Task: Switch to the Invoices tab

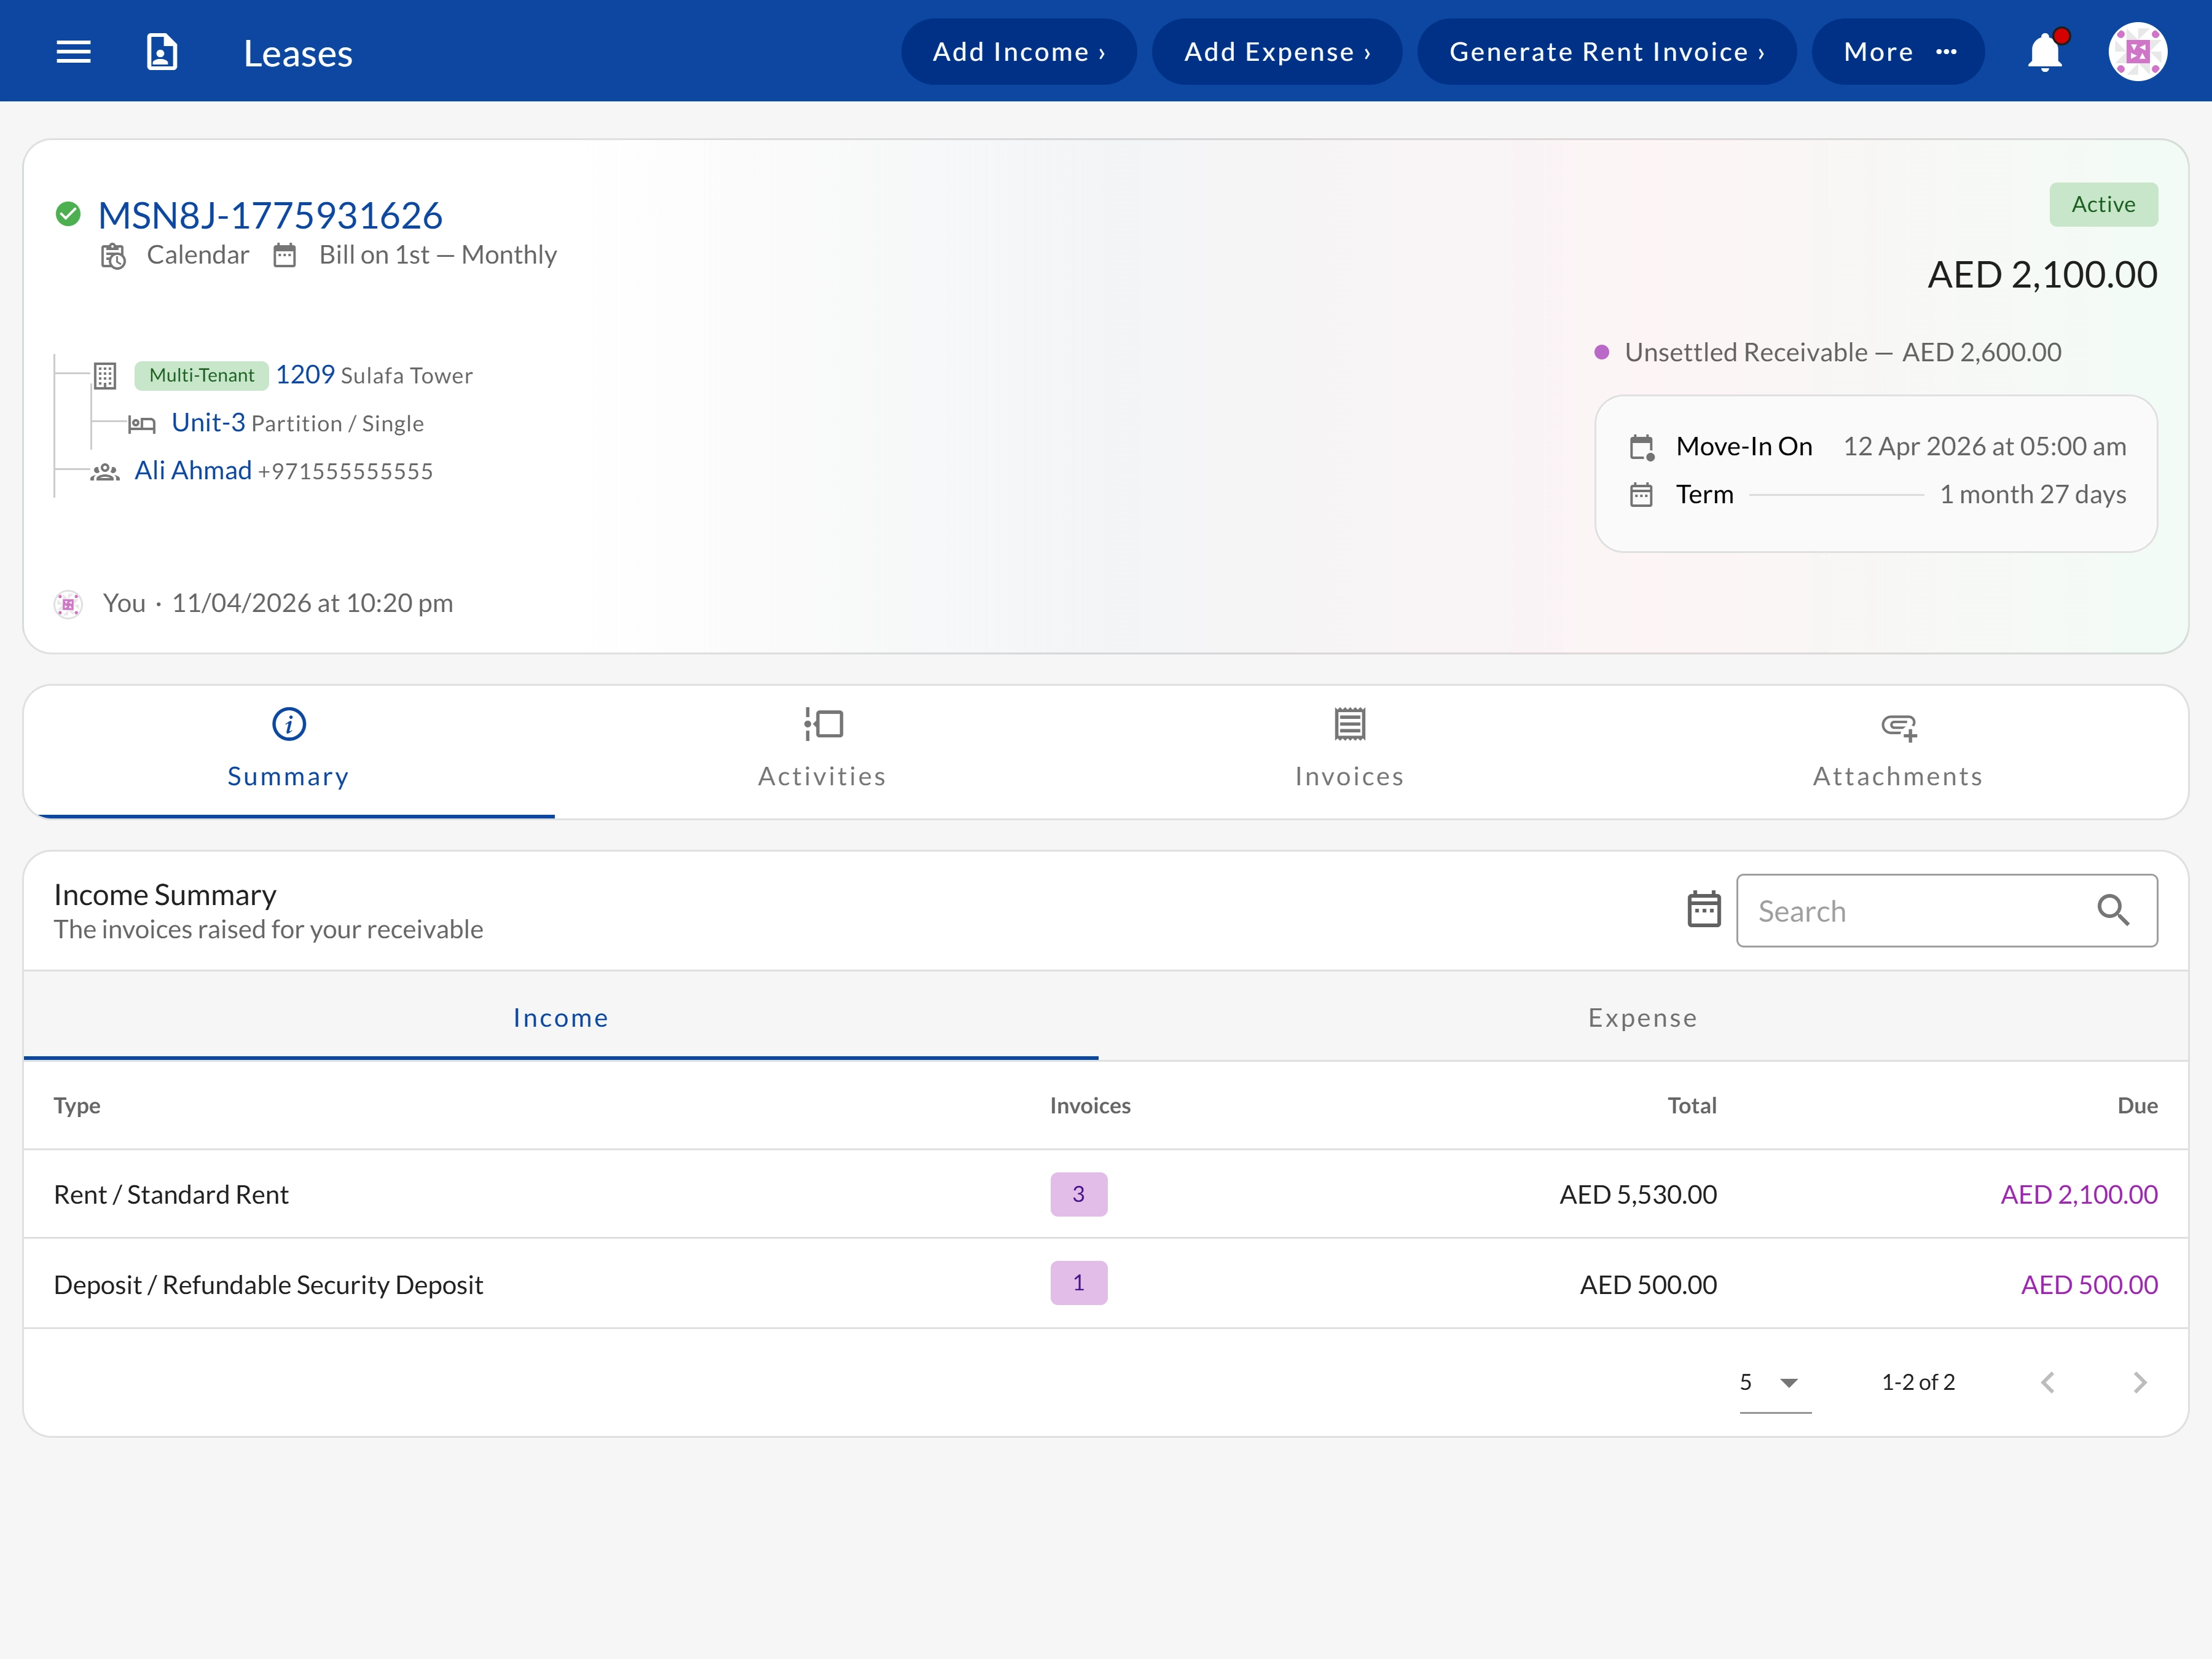Action: pyautogui.click(x=1350, y=752)
